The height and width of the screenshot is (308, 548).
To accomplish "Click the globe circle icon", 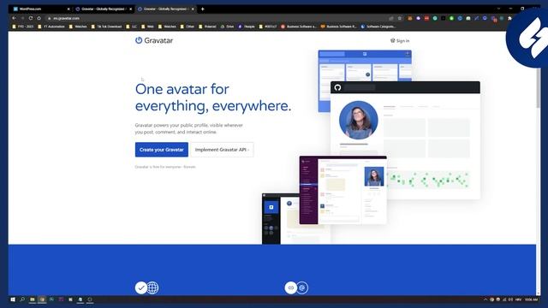I will pos(152,287).
